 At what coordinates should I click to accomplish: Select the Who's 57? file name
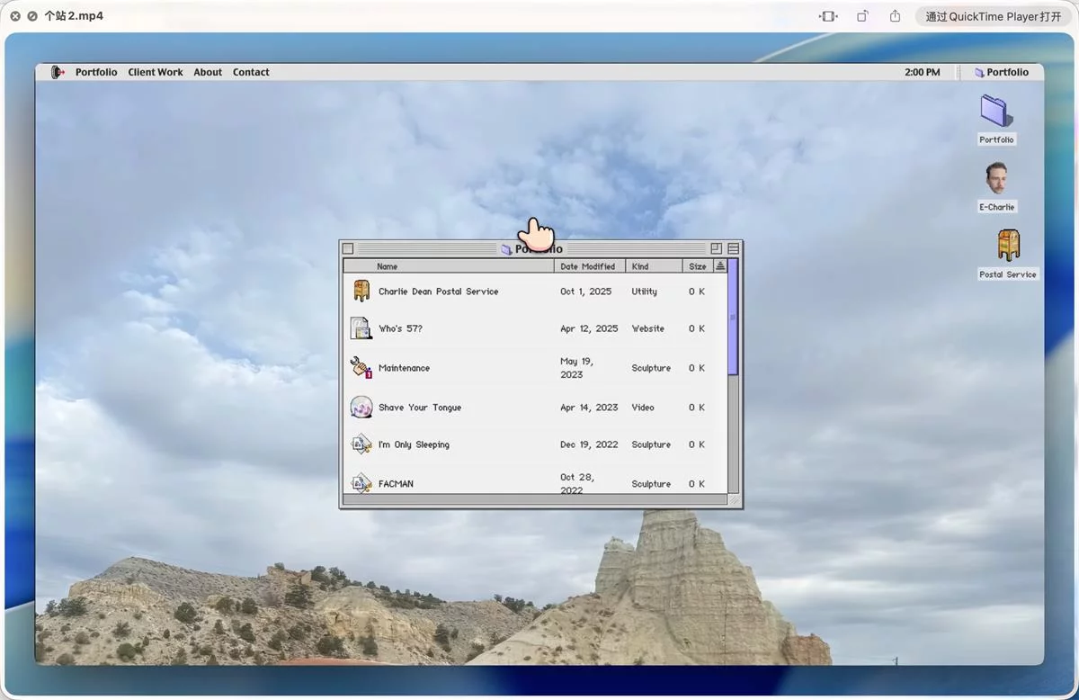(x=400, y=328)
